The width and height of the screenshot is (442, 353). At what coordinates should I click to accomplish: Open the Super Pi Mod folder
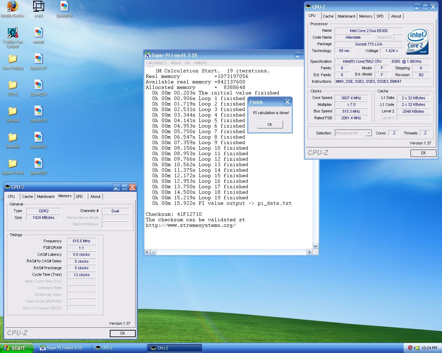tap(13, 167)
